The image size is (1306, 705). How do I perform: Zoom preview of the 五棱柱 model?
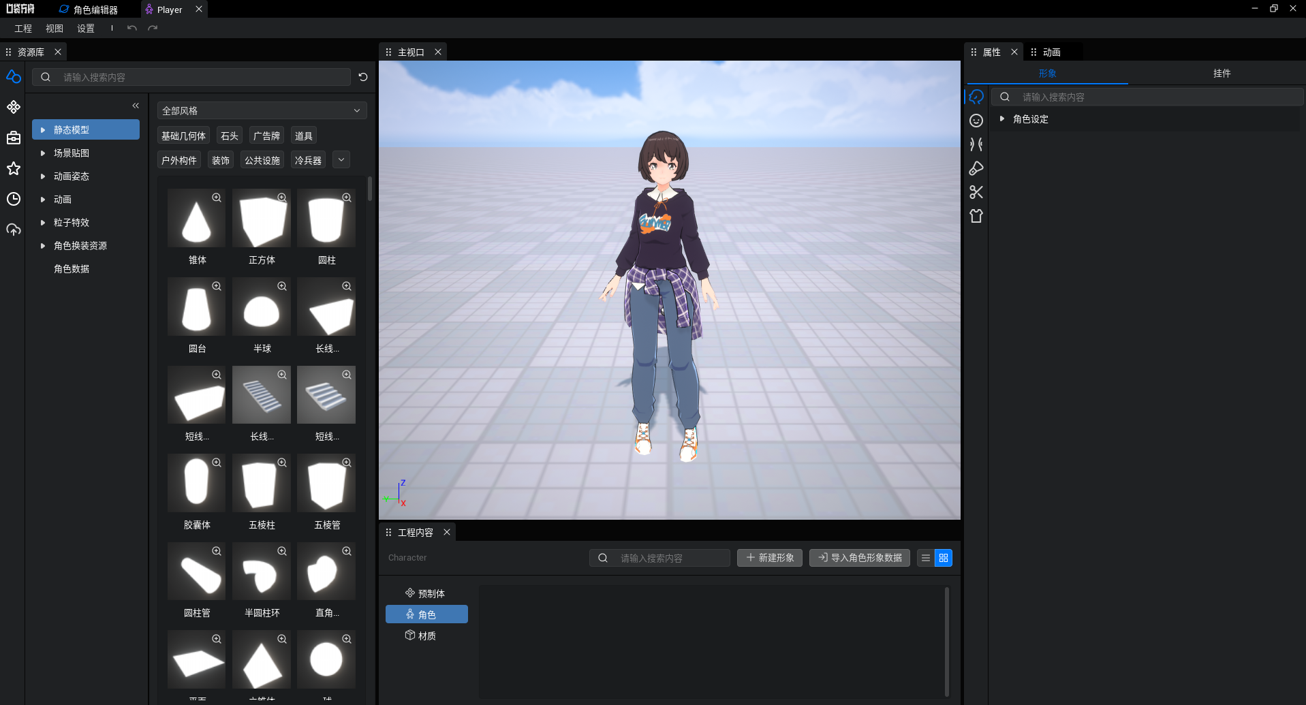pyautogui.click(x=282, y=463)
